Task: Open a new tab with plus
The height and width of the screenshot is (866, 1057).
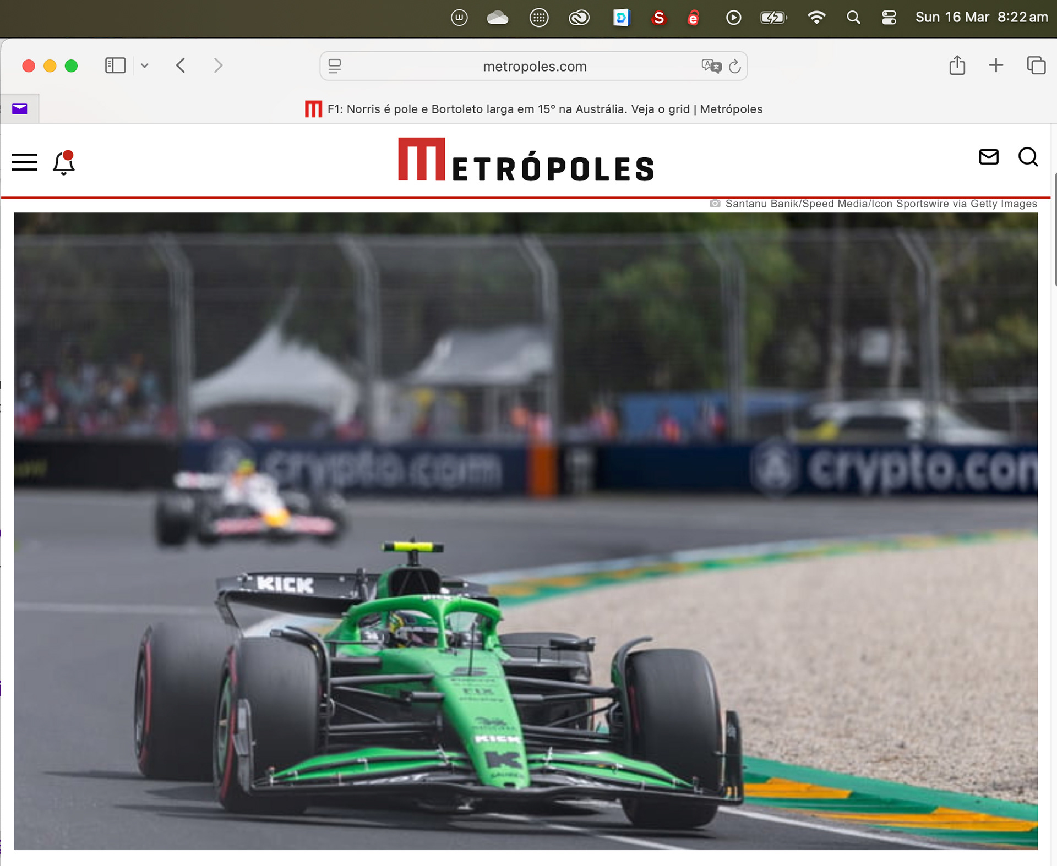Action: point(995,65)
